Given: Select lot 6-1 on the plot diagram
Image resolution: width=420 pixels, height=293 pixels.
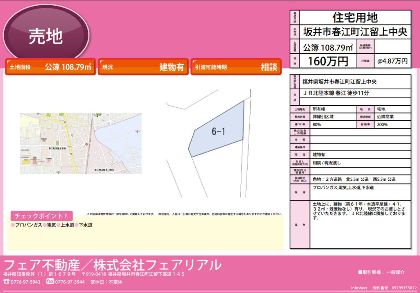Looking at the screenshot, I should point(218,131).
